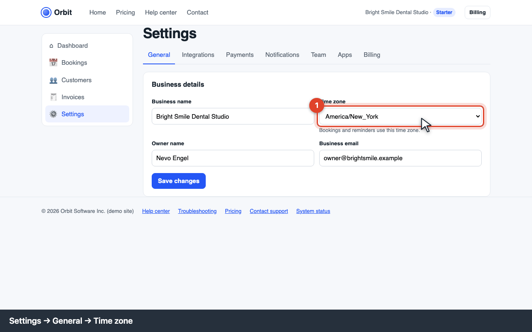Click the "Business details" section heading
The image size is (532, 332).
(178, 84)
